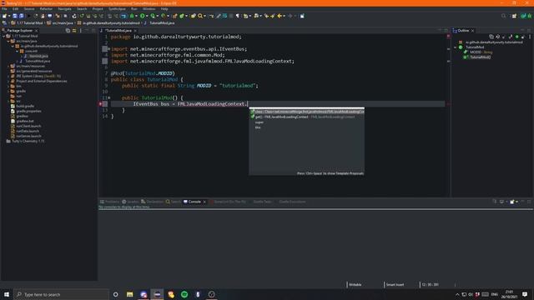The image size is (534, 300).
Task: Click 'Writable' in status bar
Action: click(355, 285)
